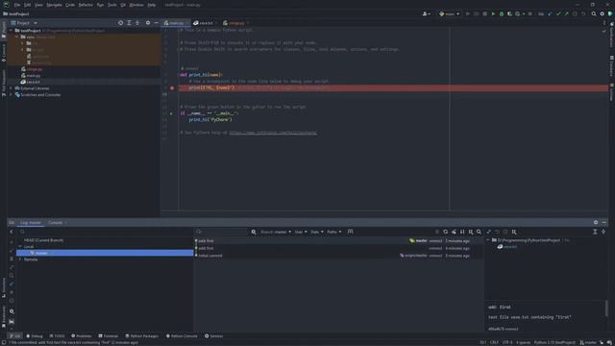Viewport: 615px width, 346px height.
Task: Click the back arrow in Git branches pane
Action: click(x=12, y=232)
